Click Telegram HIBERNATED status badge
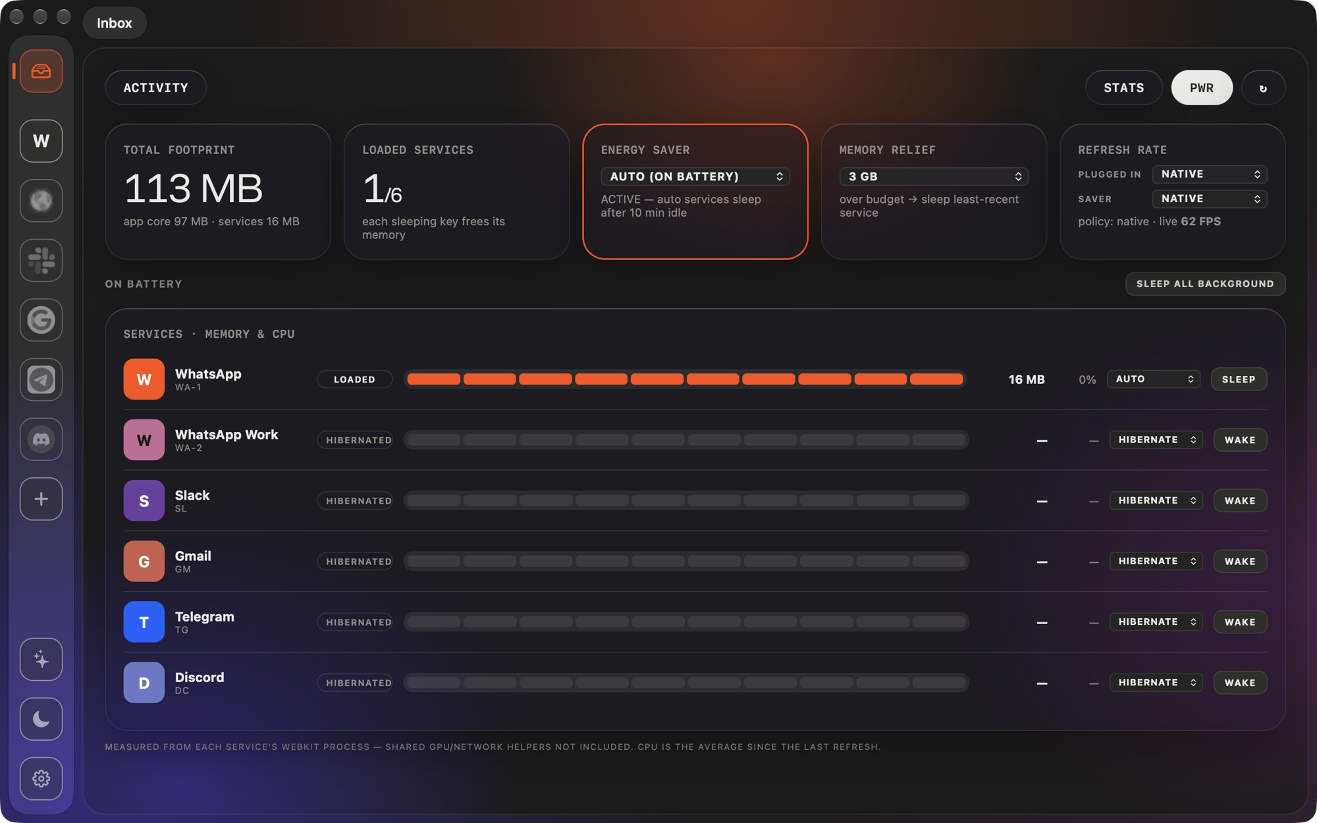 pyautogui.click(x=355, y=622)
